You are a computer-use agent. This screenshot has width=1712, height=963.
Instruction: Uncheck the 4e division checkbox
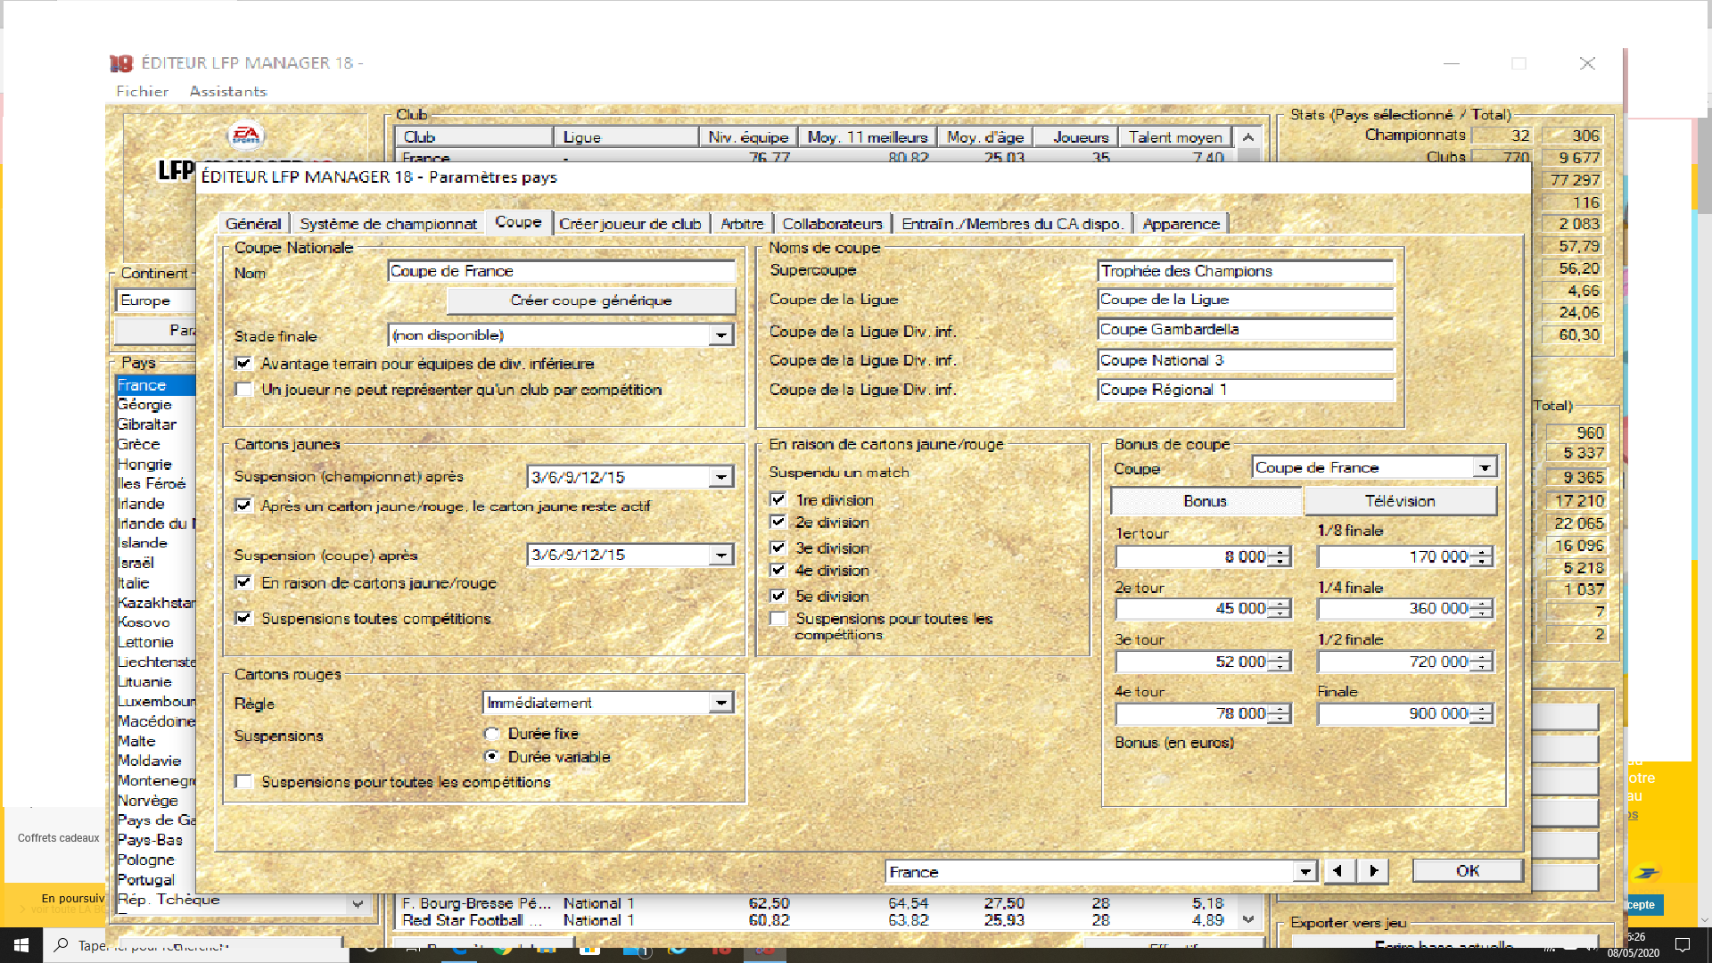click(778, 570)
